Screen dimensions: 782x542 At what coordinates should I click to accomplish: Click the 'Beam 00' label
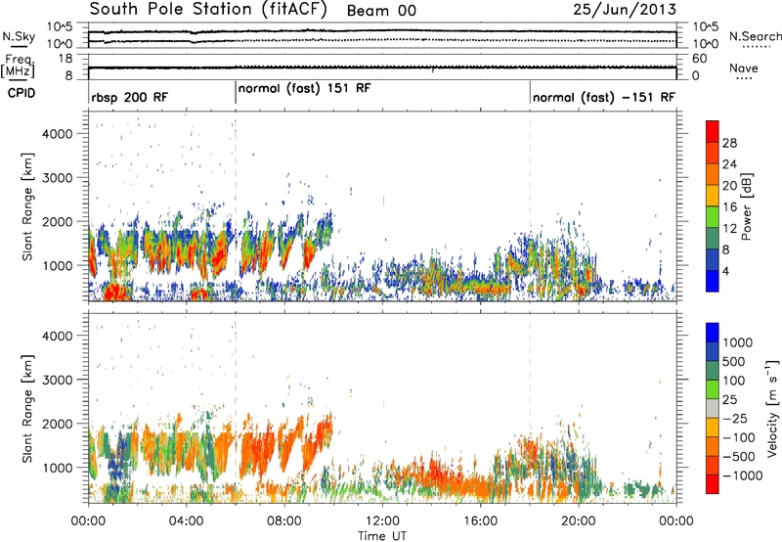click(x=381, y=11)
